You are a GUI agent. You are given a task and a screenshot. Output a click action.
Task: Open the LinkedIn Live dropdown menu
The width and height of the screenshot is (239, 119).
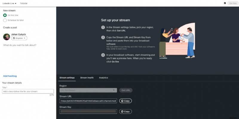[10, 3]
